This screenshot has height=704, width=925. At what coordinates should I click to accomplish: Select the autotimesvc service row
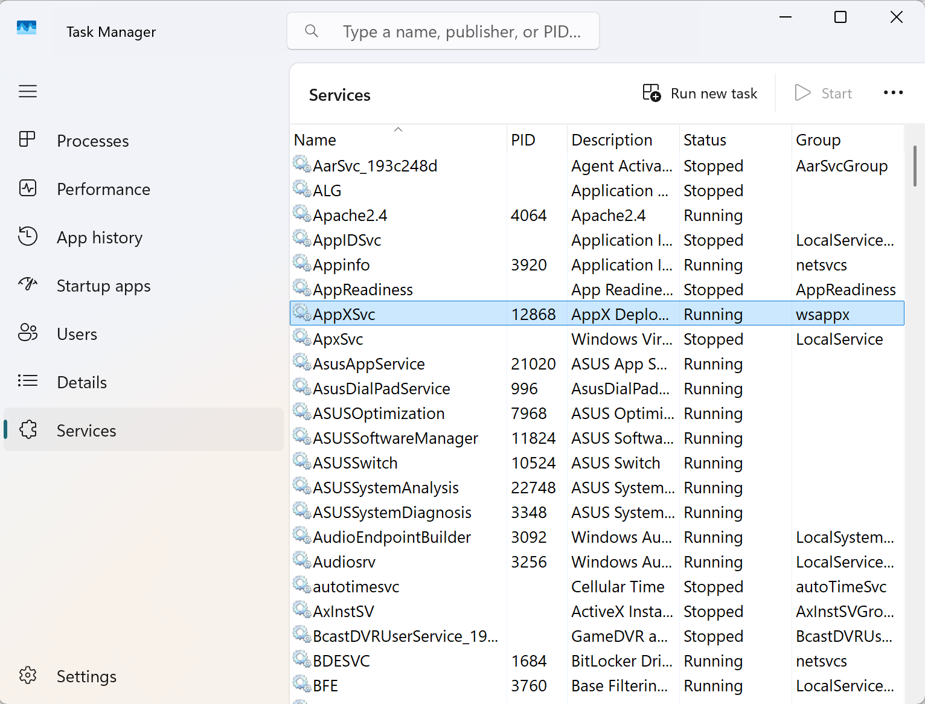click(x=597, y=586)
